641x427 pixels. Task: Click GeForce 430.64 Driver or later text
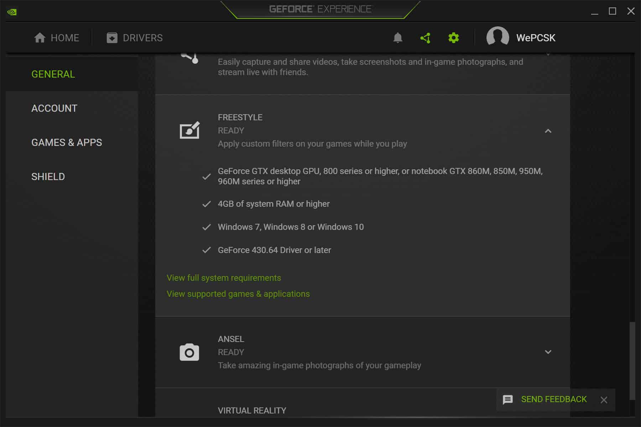[x=274, y=250]
